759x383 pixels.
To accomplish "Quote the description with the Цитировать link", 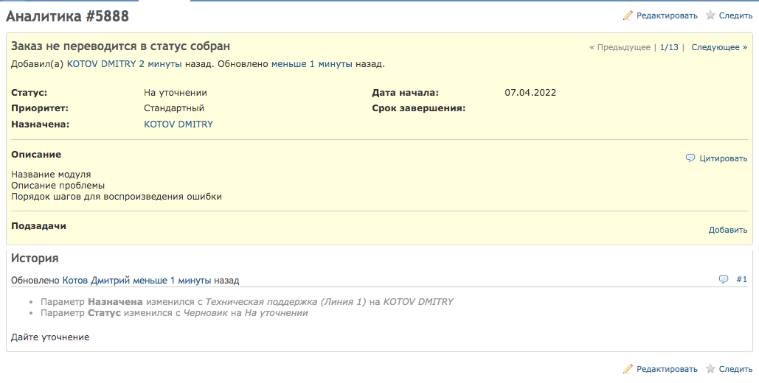I will click(723, 158).
